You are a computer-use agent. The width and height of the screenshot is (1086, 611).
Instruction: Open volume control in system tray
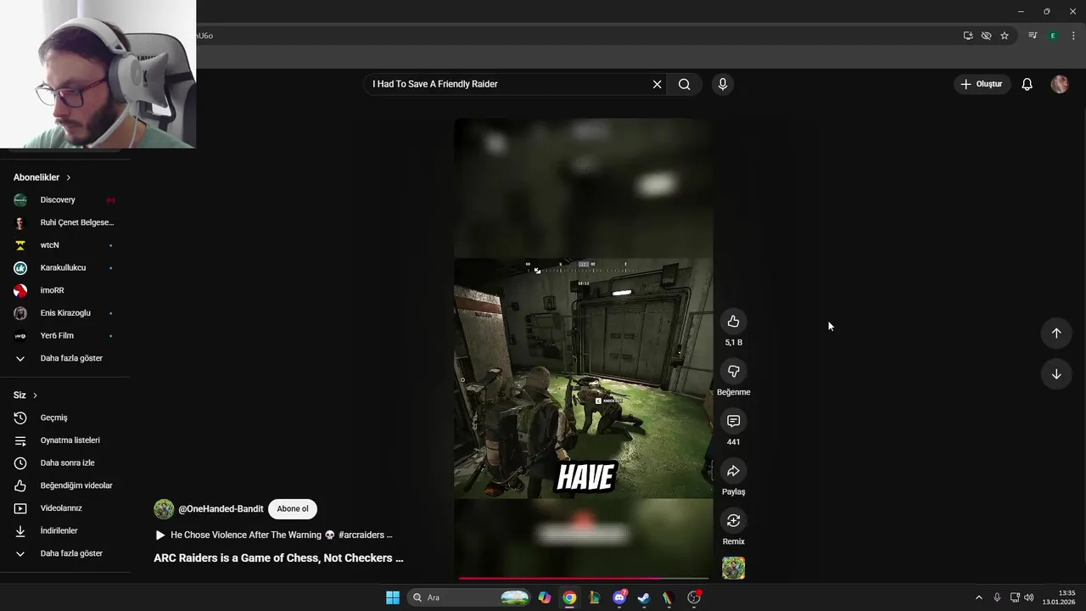click(1028, 597)
